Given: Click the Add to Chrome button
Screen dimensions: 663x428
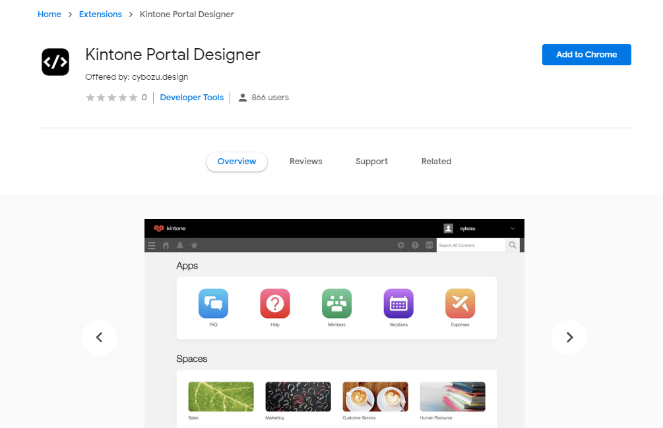Looking at the screenshot, I should coord(586,55).
